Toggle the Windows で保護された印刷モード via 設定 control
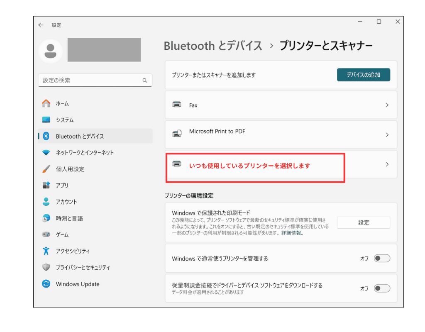 point(363,222)
